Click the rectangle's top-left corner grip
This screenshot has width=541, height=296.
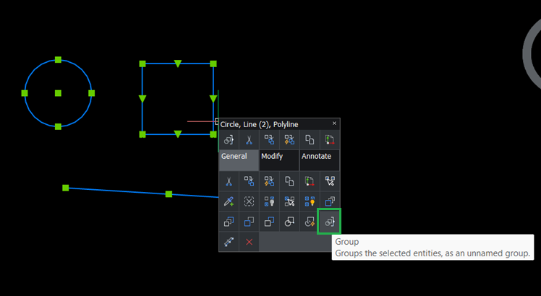142,64
